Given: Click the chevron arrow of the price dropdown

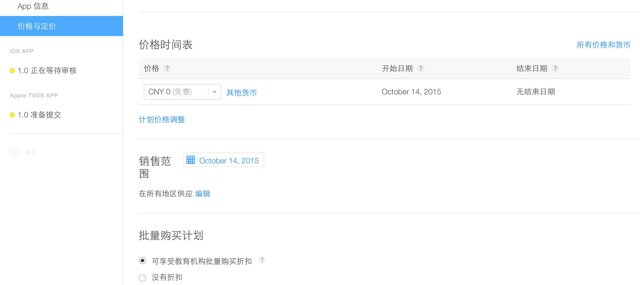Looking at the screenshot, I should point(214,92).
